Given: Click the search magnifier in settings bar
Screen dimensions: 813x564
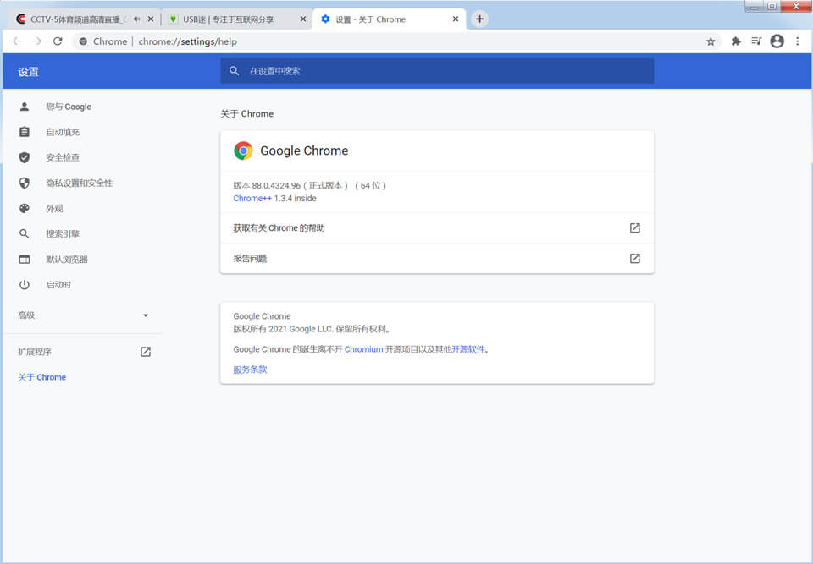Looking at the screenshot, I should click(235, 71).
